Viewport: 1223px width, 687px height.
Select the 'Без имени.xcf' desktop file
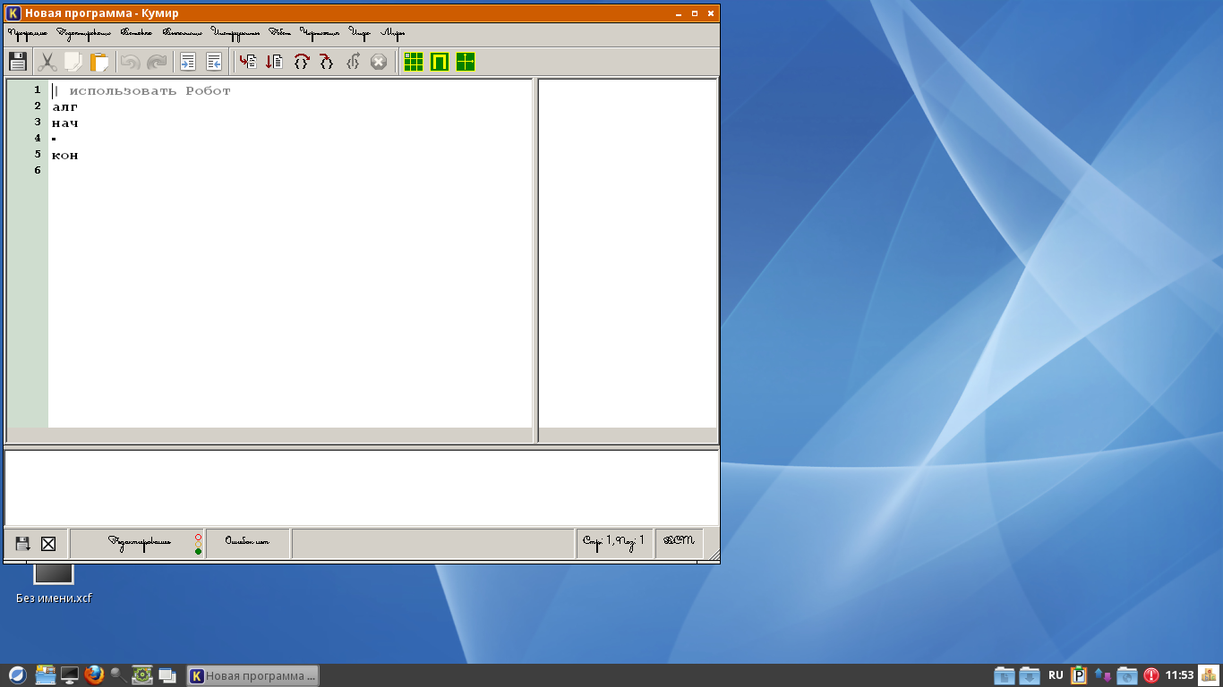click(54, 583)
